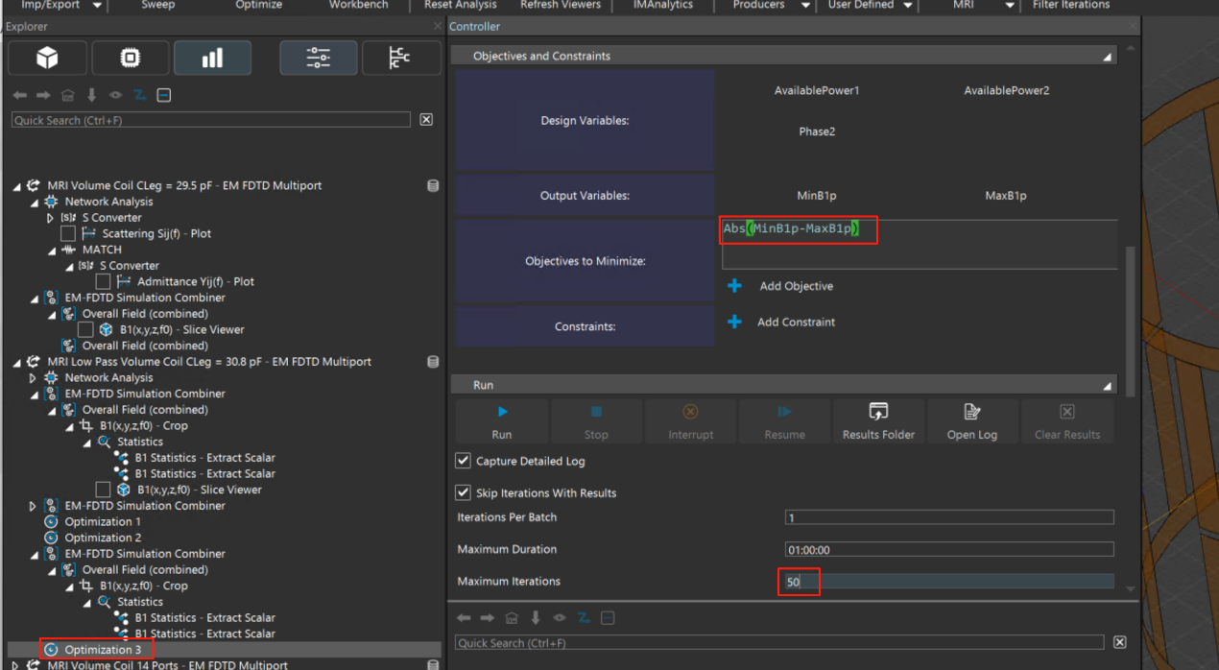The width and height of the screenshot is (1219, 670).
Task: Clear the Explorer quick search box
Action: [x=426, y=120]
